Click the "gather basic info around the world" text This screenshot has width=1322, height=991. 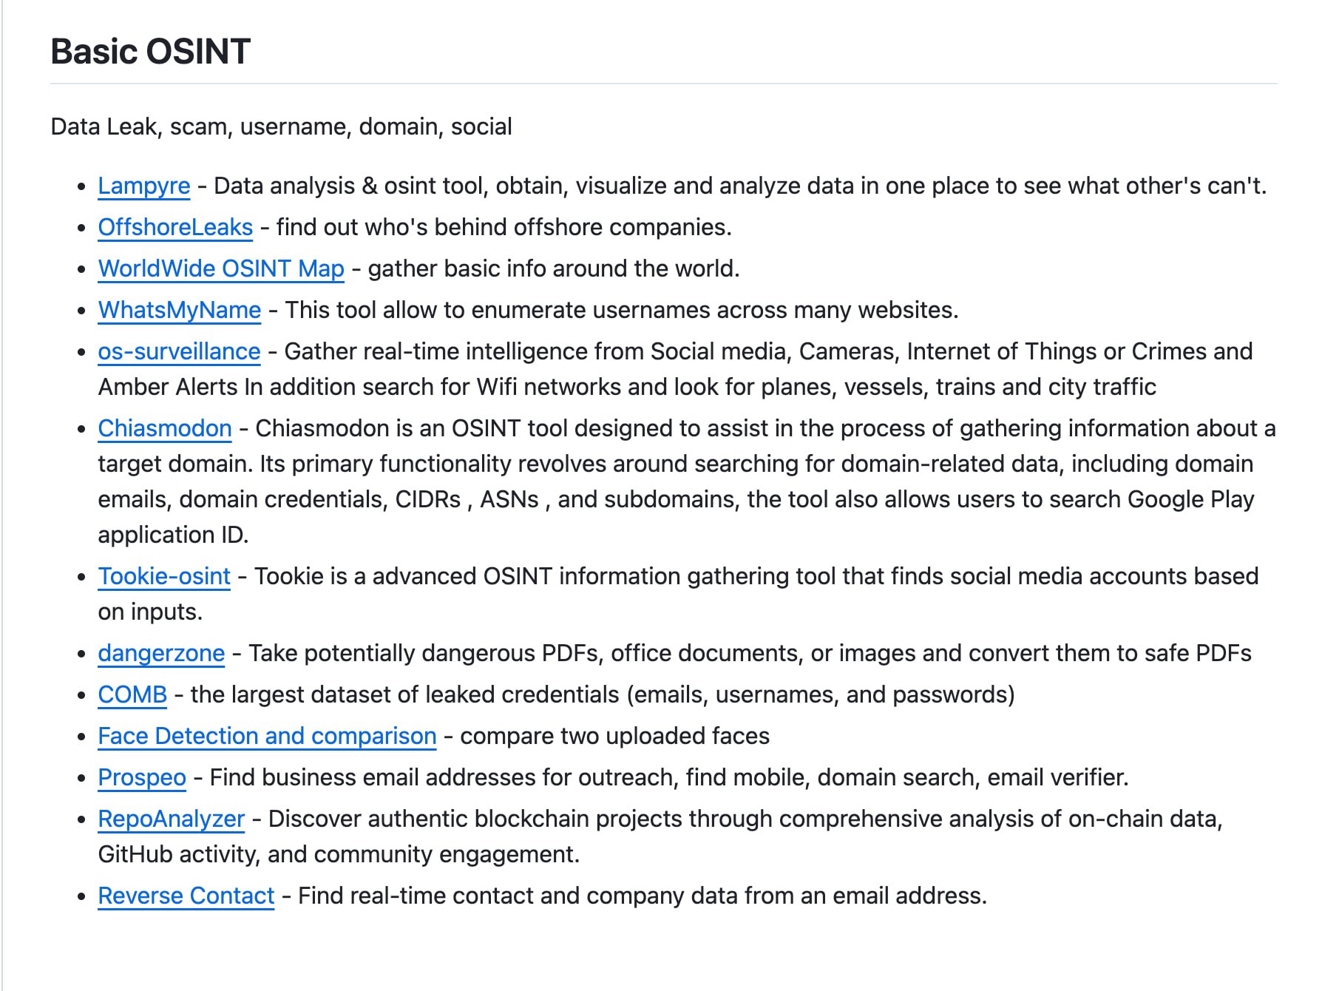pos(553,268)
